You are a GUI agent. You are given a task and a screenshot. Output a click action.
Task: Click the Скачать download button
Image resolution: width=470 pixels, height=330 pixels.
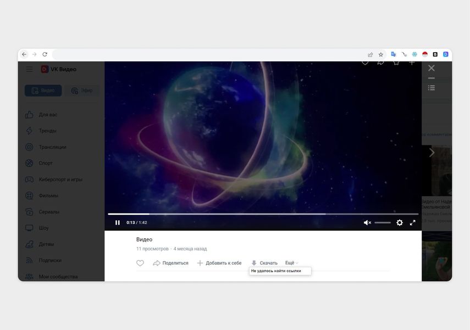pyautogui.click(x=264, y=263)
